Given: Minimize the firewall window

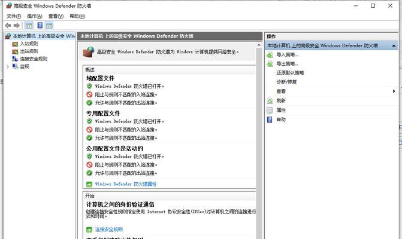Looking at the screenshot, I should click(356, 5).
